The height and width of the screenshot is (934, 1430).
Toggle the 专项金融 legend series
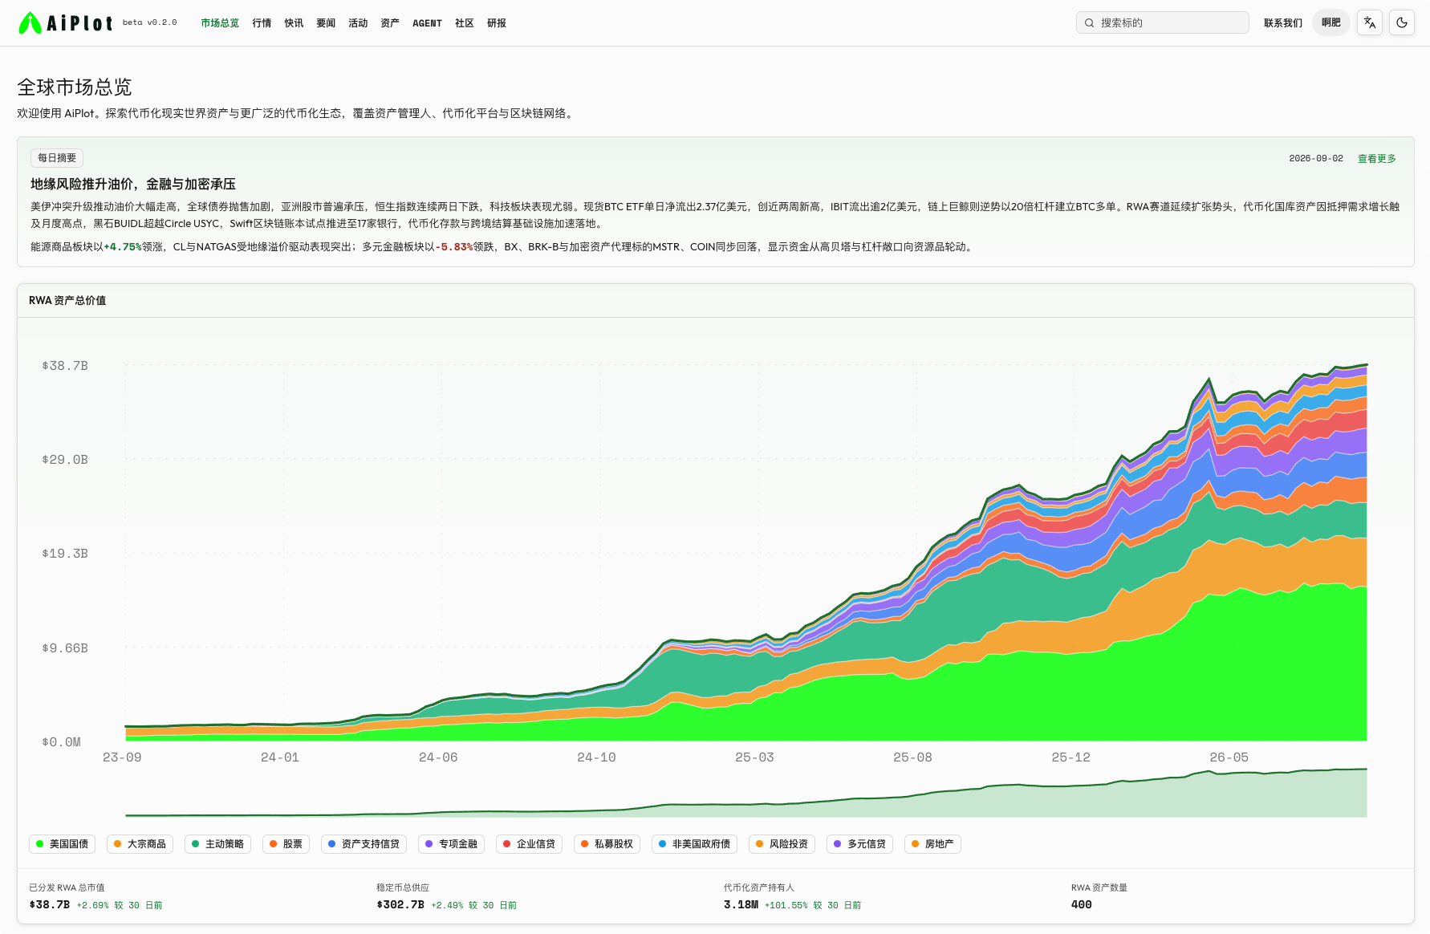tap(452, 844)
